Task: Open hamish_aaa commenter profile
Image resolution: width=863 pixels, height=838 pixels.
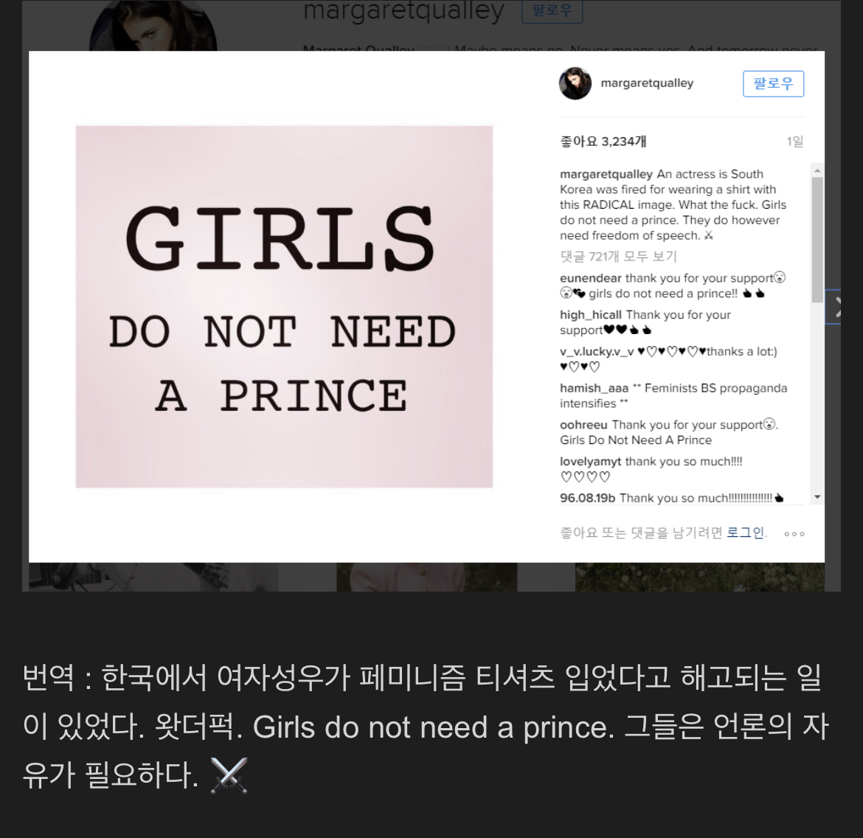Action: [x=594, y=388]
